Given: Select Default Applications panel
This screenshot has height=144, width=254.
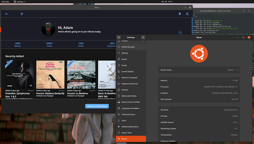Looking at the screenshot, I should tap(131, 127).
